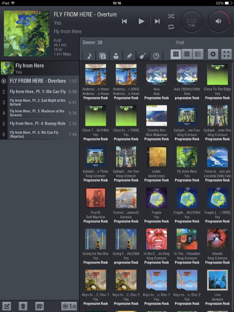The width and height of the screenshot is (234, 312).
Task: Skip to the previous track
Action: tap(124, 21)
